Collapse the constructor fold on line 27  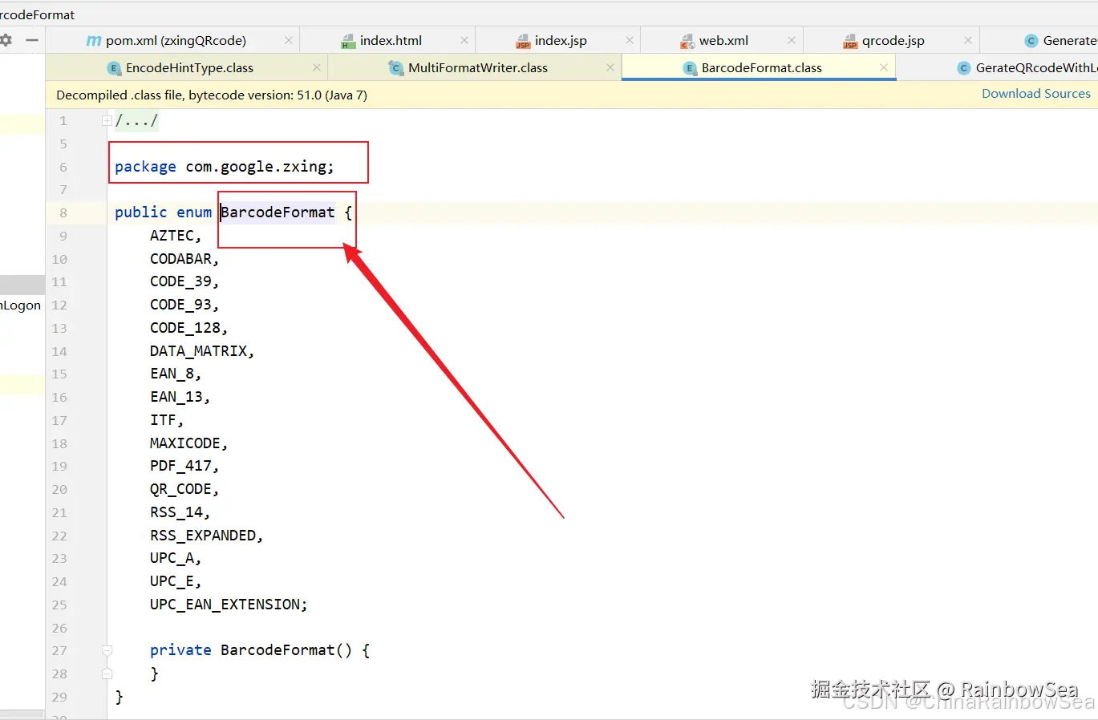[x=107, y=650]
